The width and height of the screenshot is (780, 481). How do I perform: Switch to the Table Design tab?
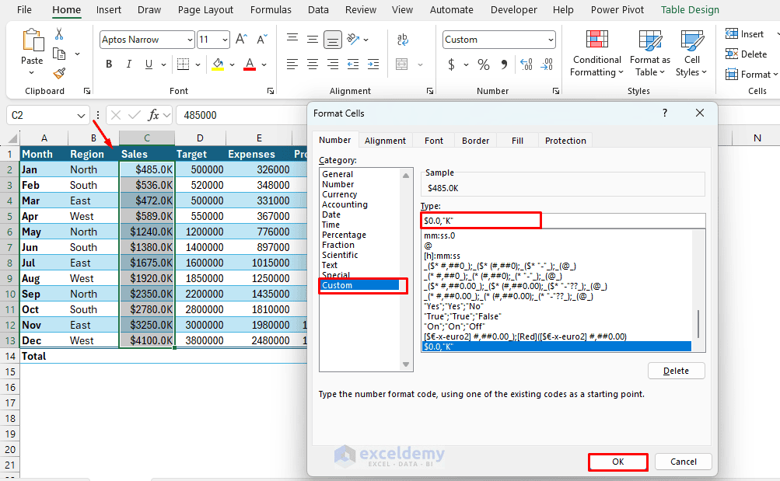click(690, 10)
